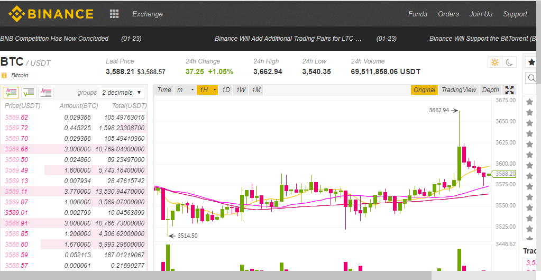Click the 3662.94 high label on chart
Image resolution: width=541 pixels, height=280 pixels.
[439, 111]
